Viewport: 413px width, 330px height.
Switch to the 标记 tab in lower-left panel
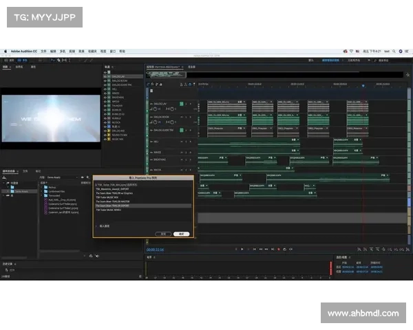38,171
